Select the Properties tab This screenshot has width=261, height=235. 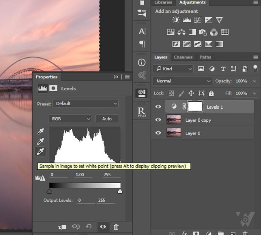click(x=47, y=77)
